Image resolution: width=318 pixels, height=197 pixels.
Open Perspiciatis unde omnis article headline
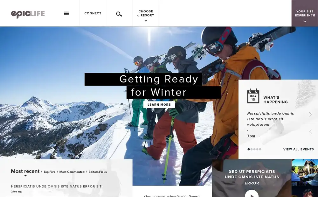[56, 186]
